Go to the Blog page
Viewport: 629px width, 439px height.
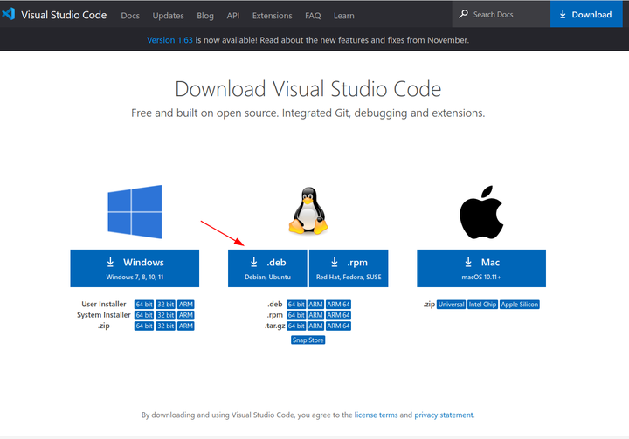click(205, 16)
